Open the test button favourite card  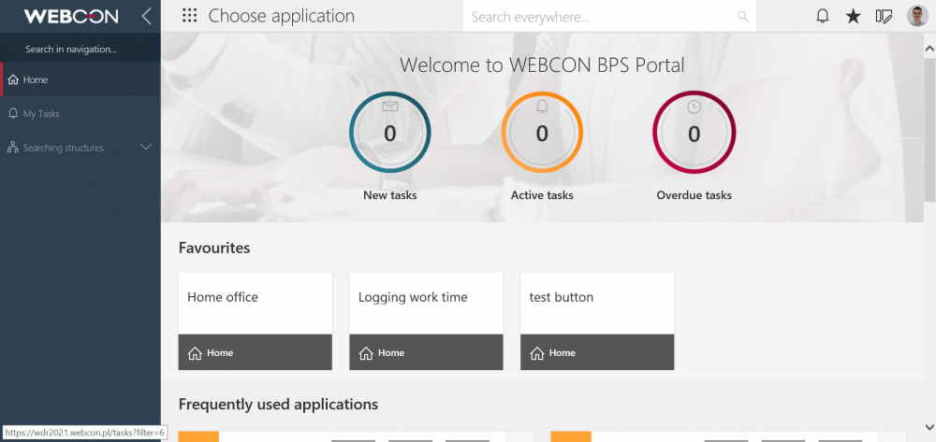[597, 321]
